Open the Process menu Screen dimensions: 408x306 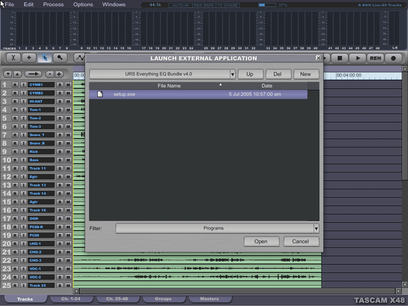click(53, 4)
